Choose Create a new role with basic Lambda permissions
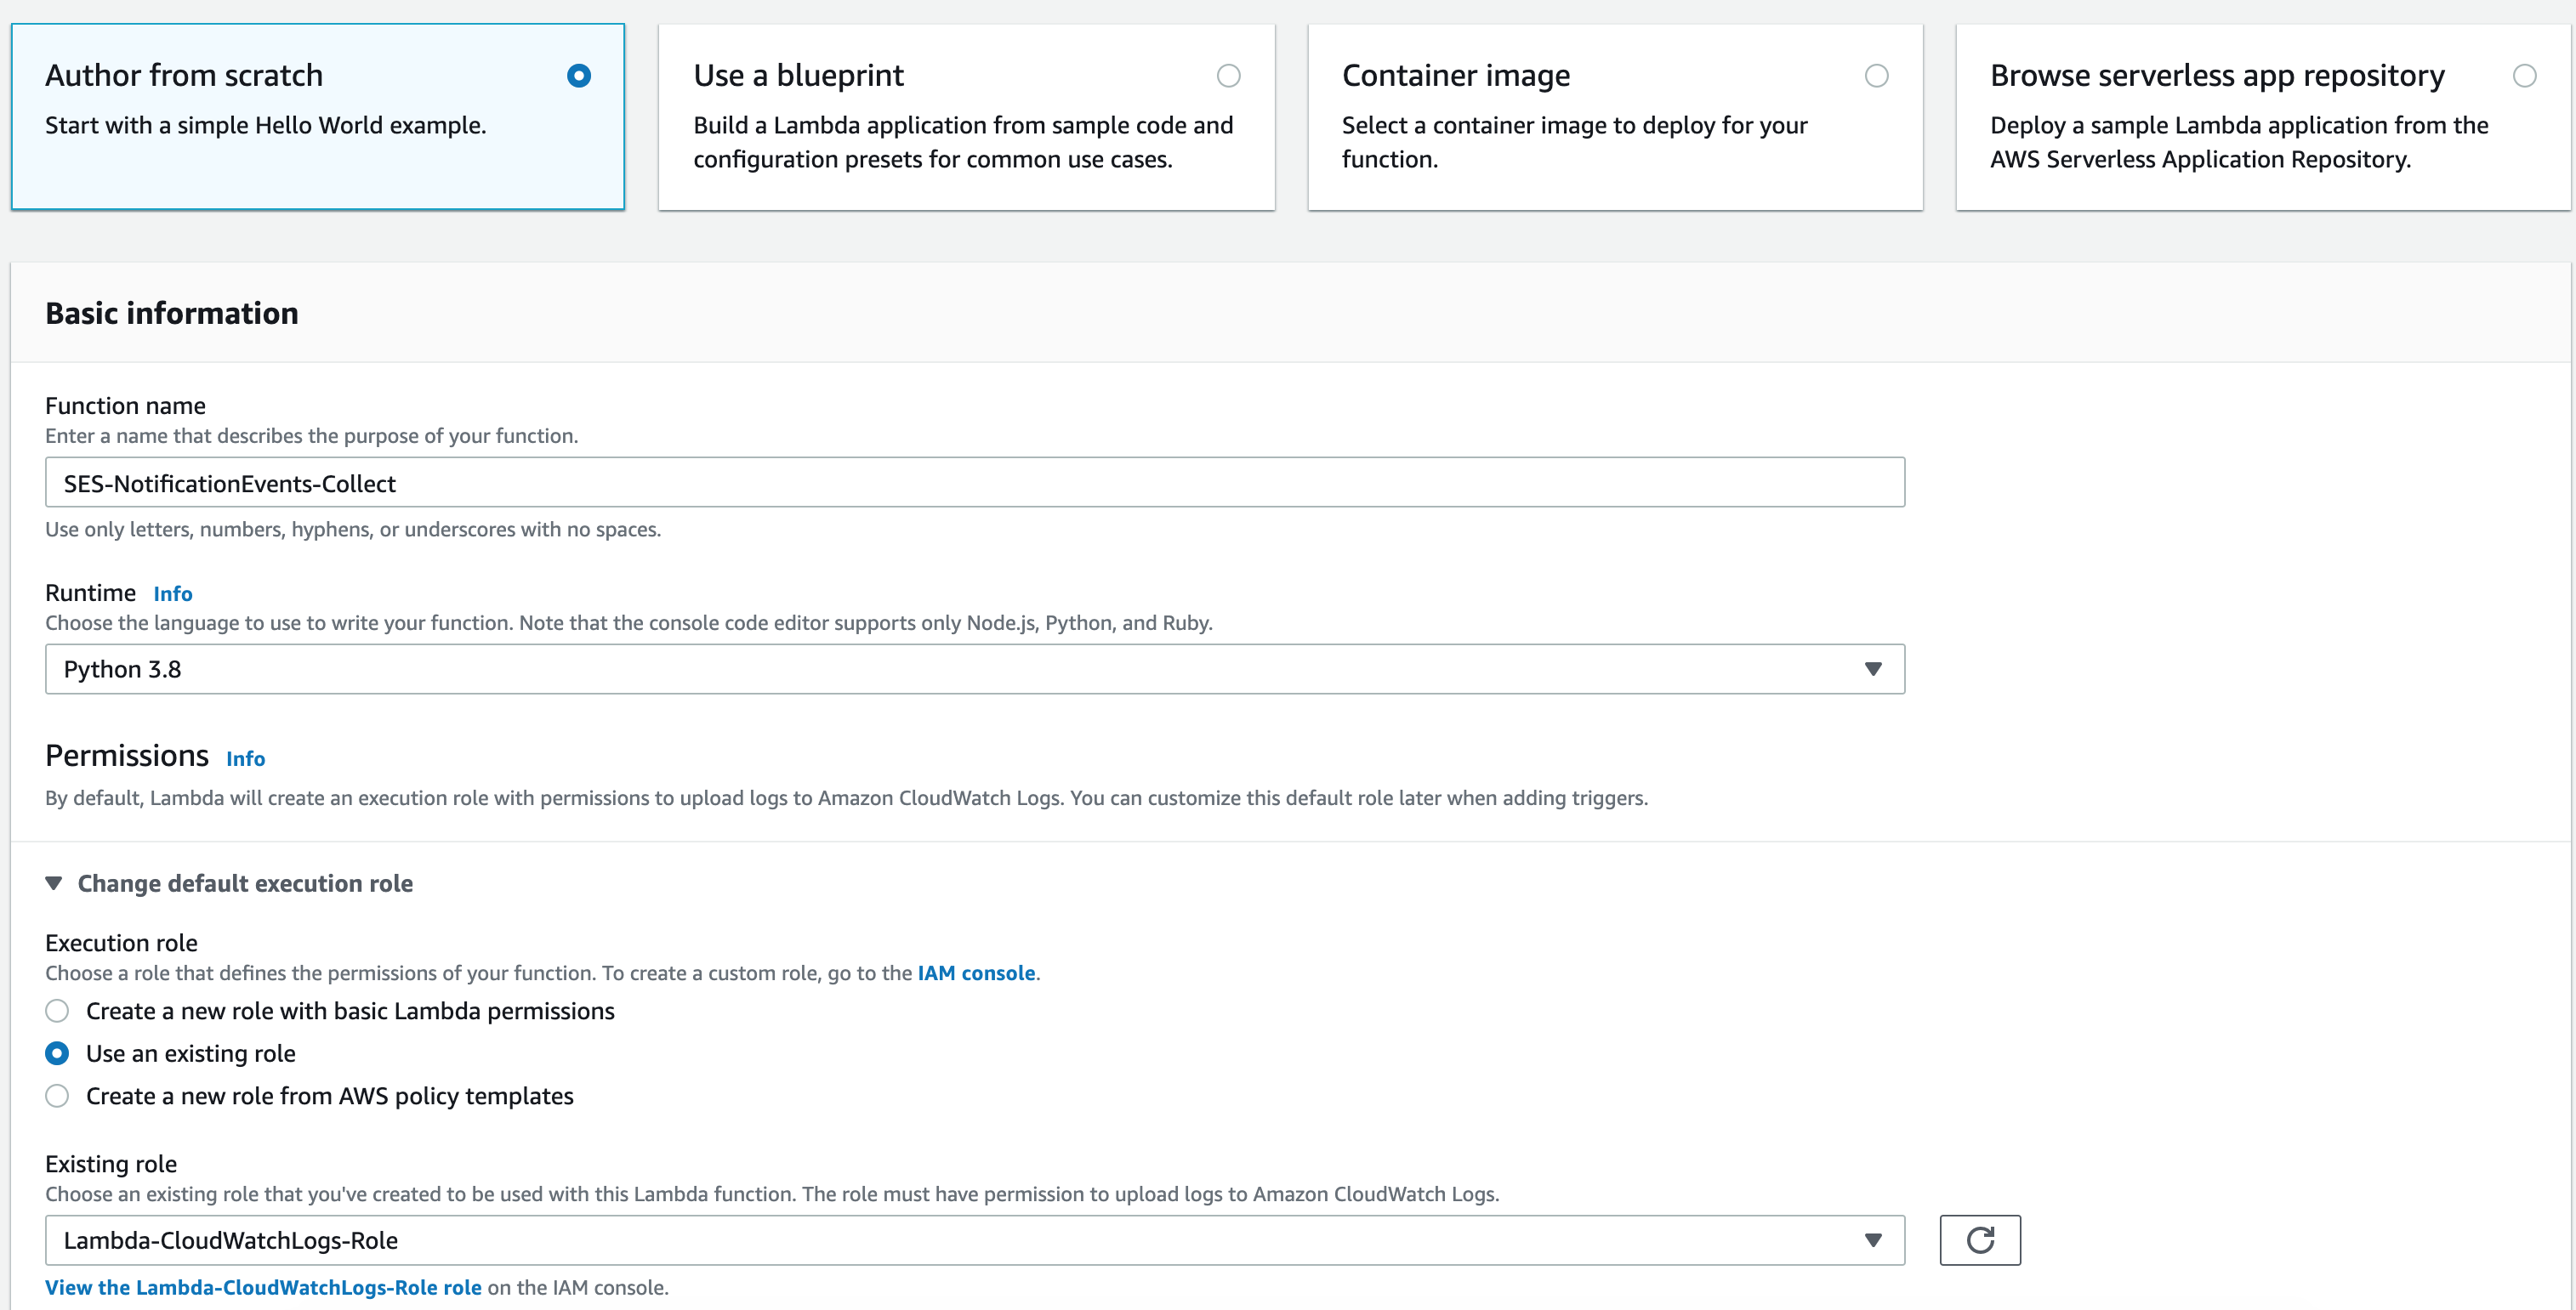 [x=58, y=1012]
